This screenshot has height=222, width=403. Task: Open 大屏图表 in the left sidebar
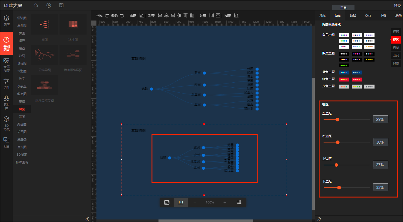pos(6,65)
